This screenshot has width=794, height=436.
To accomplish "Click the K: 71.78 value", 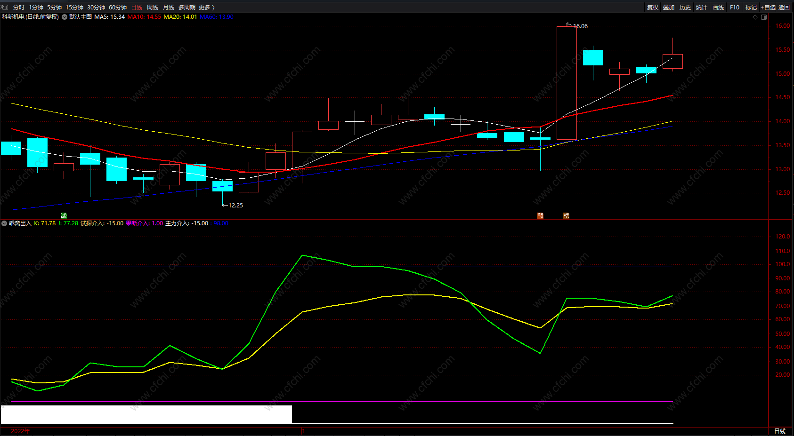I will 45,223.
